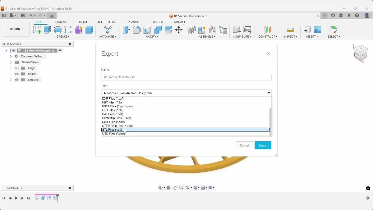373x210 pixels.
Task: Open the DESIGN workspace dropdown
Action: pos(16,29)
